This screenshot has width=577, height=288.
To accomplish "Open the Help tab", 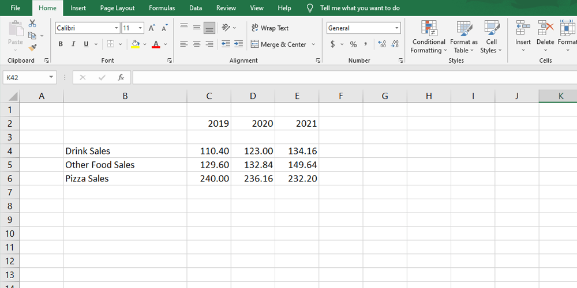I will 284,8.
